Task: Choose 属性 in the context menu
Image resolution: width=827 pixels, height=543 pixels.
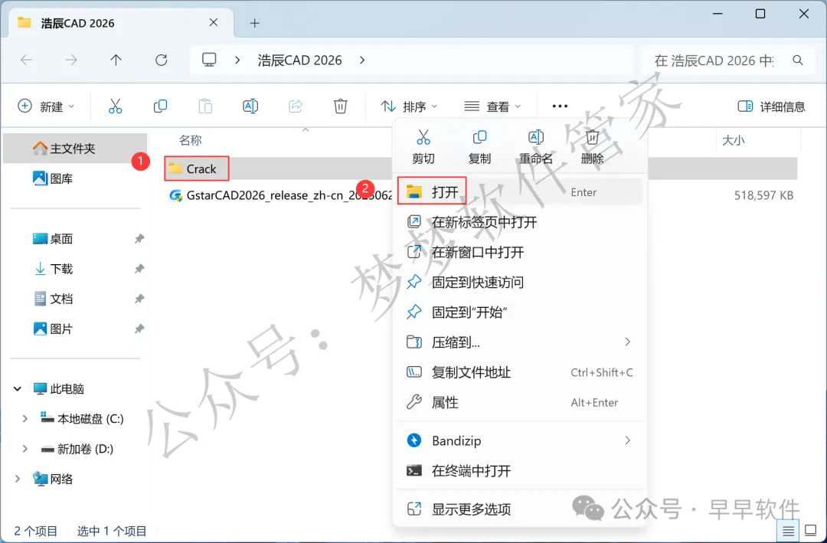Action: click(519, 402)
